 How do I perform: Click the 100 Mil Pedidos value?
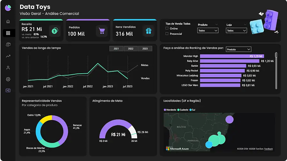pyautogui.click(x=76, y=34)
